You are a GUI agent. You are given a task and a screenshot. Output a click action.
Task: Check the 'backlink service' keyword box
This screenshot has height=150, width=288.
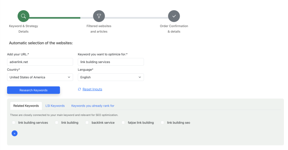87,123
